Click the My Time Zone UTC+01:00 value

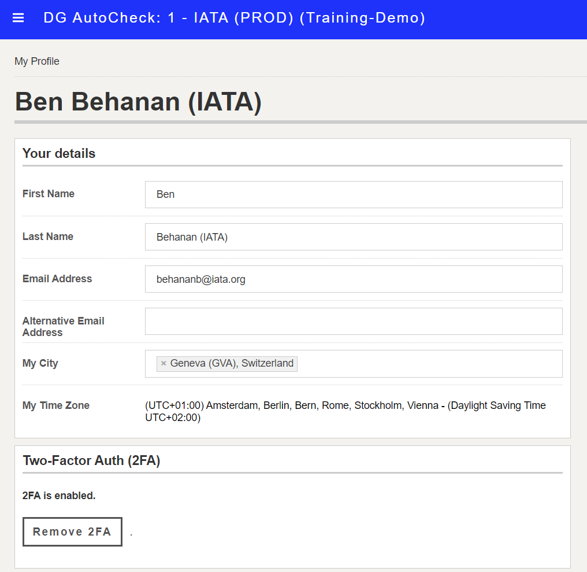(345, 411)
